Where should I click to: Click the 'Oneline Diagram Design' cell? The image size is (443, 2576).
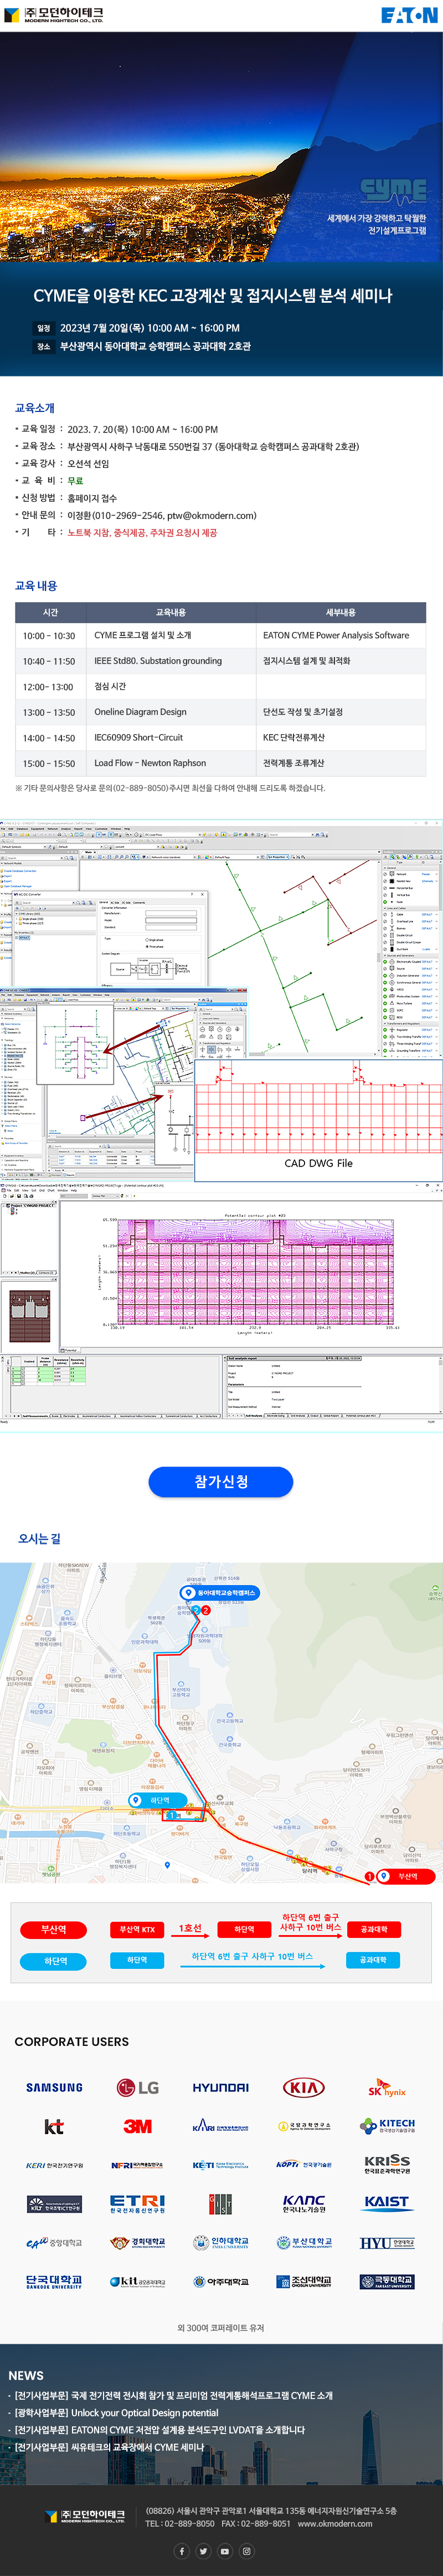(171, 712)
